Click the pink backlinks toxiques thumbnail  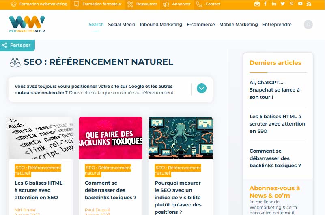point(110,138)
